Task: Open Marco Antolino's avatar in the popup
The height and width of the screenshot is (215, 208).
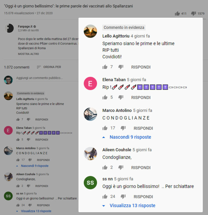Action: click(90, 114)
